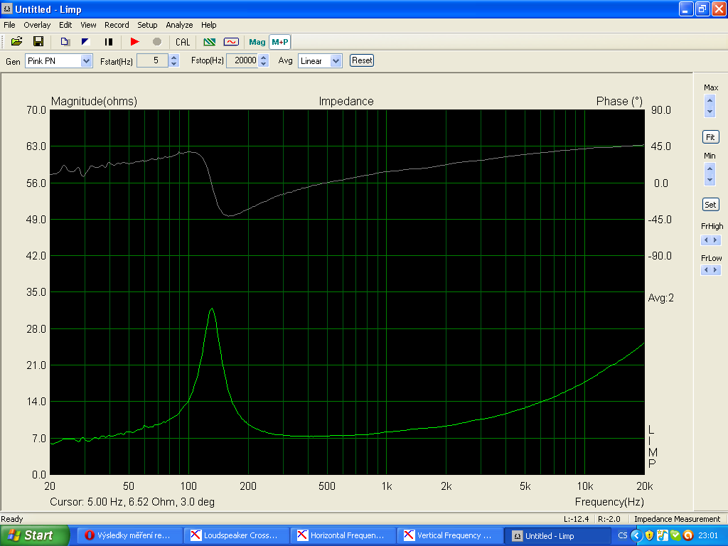The image size is (728, 546).
Task: Raise graph Max with the up arrow
Action: 710,100
